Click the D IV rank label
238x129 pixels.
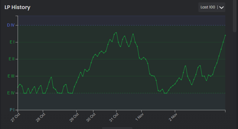(11, 25)
